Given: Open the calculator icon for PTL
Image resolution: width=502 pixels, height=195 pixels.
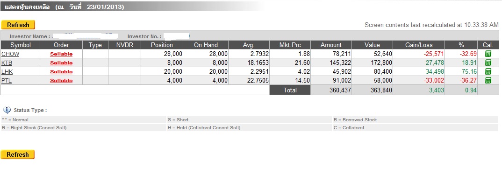Looking at the screenshot, I should (488, 80).
